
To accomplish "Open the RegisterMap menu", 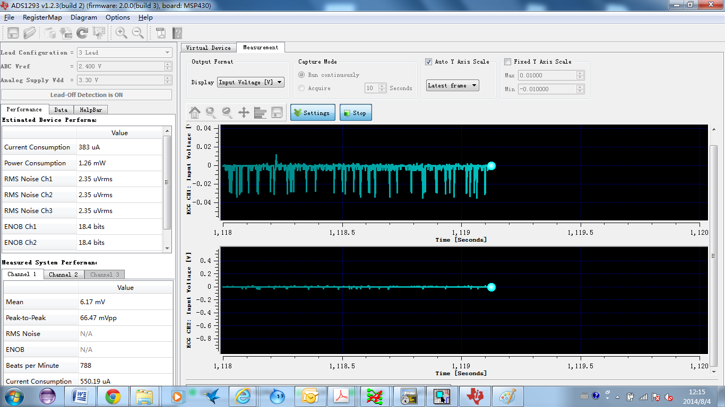I will (42, 17).
